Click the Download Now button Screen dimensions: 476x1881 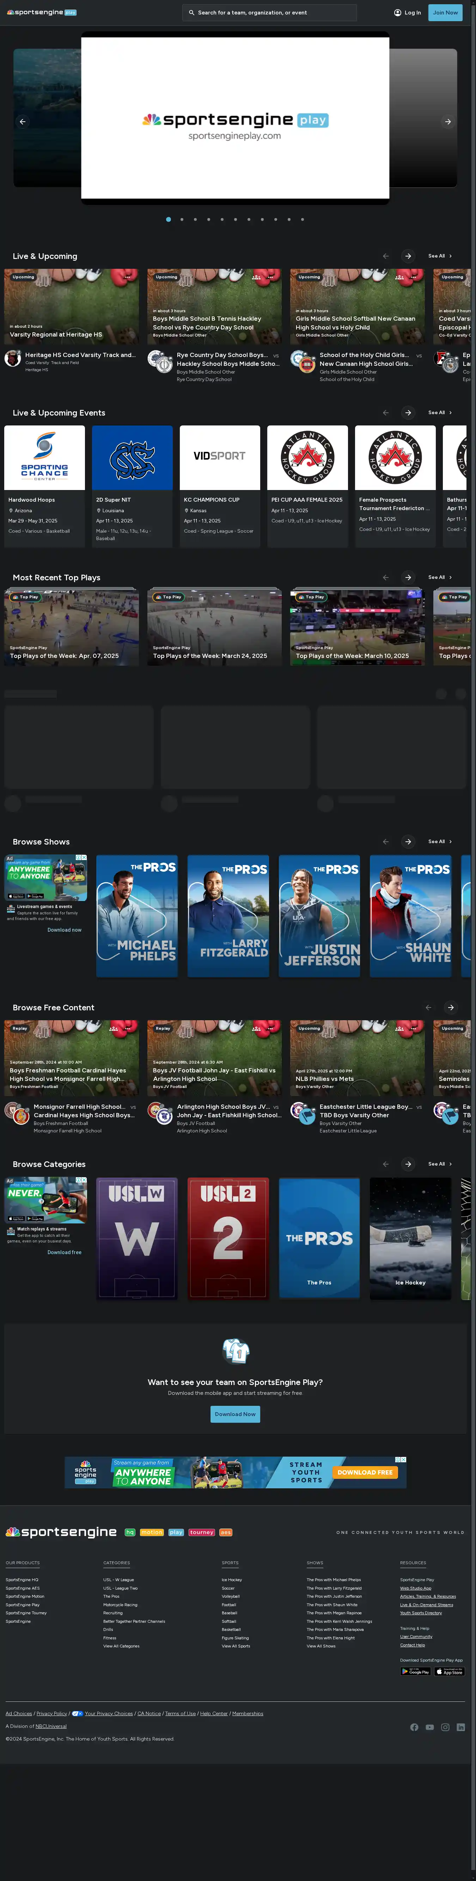(x=235, y=1414)
